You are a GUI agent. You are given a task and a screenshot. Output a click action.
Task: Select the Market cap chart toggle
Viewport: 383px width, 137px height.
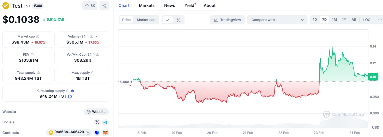pyautogui.click(x=146, y=20)
